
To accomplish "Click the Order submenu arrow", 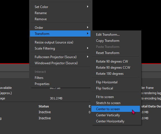I will (88, 27).
